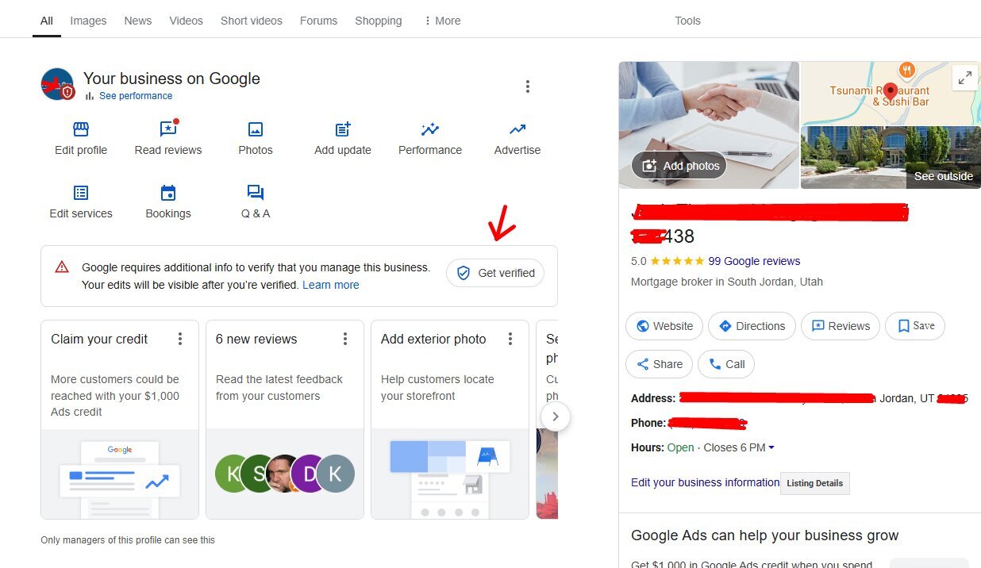This screenshot has width=981, height=568.
Task: Open business profile three-dot options menu
Action: point(528,86)
